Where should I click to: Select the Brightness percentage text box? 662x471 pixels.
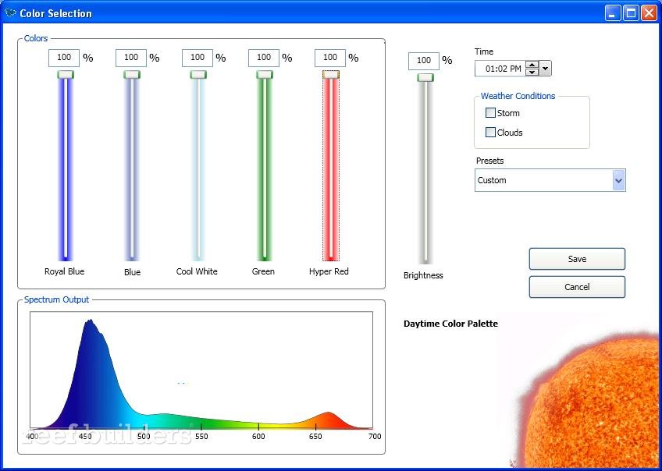[423, 61]
